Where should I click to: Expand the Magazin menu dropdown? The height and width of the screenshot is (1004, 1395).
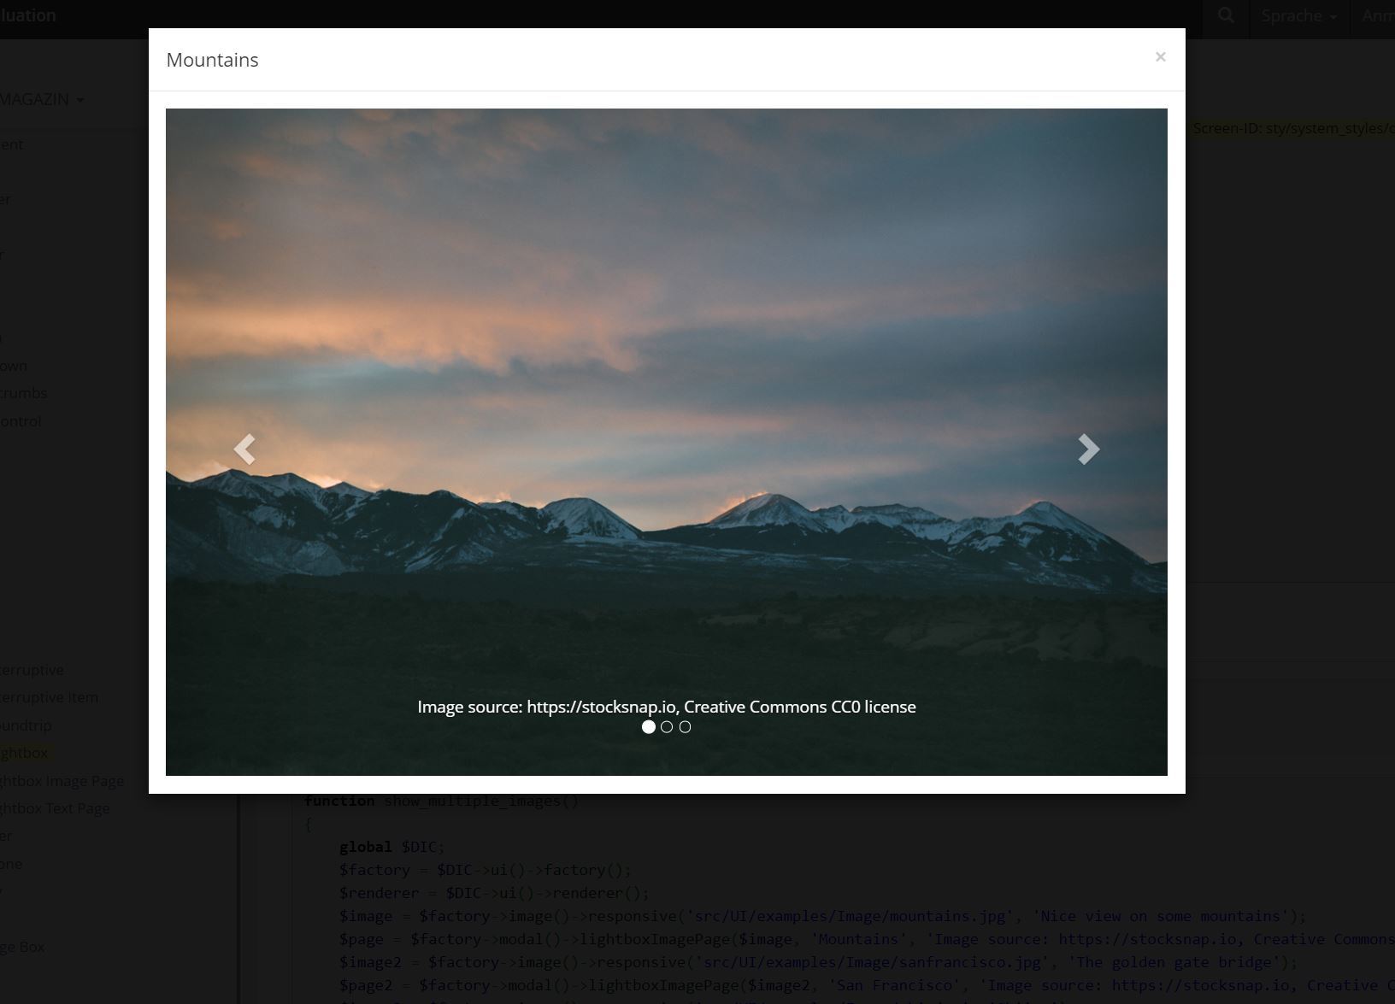(41, 99)
